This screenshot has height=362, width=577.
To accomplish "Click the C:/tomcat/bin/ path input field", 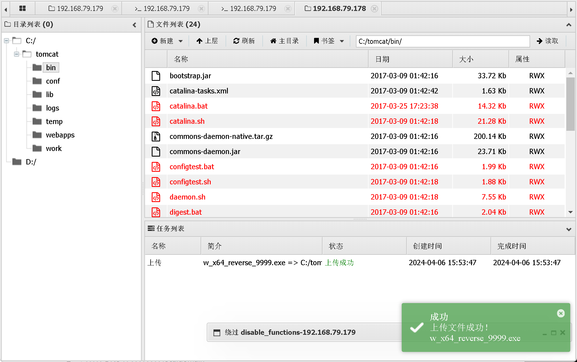I will (442, 42).
